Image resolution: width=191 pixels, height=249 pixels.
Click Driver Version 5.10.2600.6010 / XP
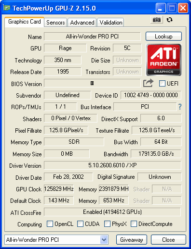(x=112, y=165)
